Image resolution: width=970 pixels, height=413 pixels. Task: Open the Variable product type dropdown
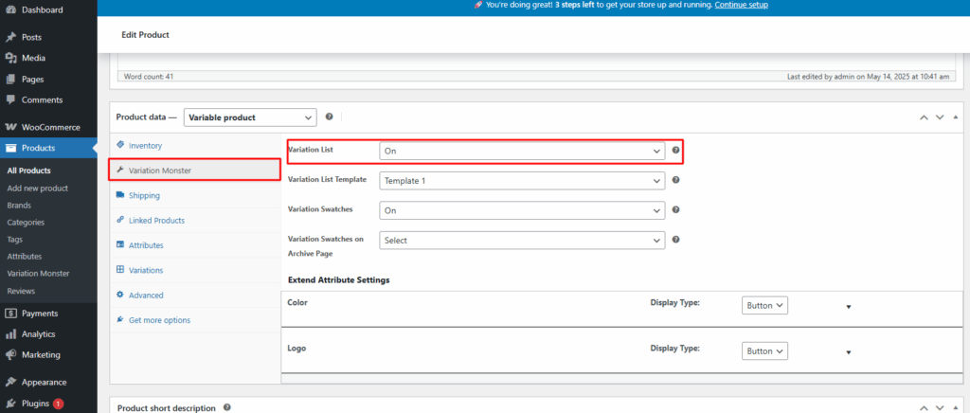[x=250, y=117]
